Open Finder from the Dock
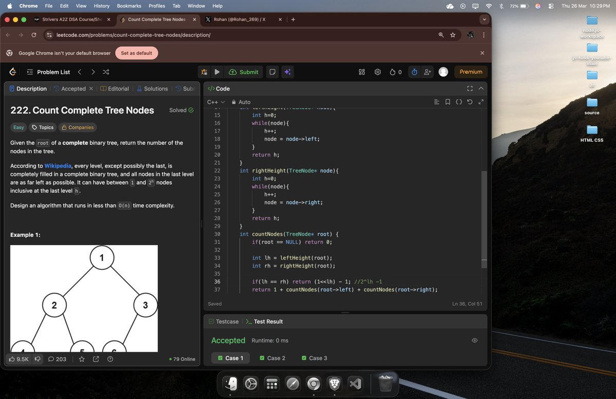 (x=230, y=384)
